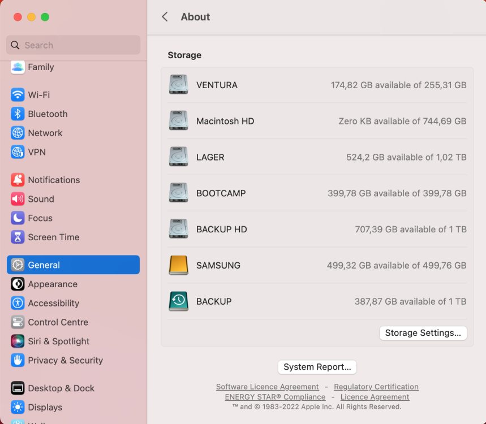This screenshot has height=424, width=486.
Task: Click the LAGER volume name
Action: coord(210,157)
